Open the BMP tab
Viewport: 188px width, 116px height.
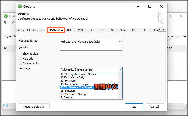tap(70, 30)
